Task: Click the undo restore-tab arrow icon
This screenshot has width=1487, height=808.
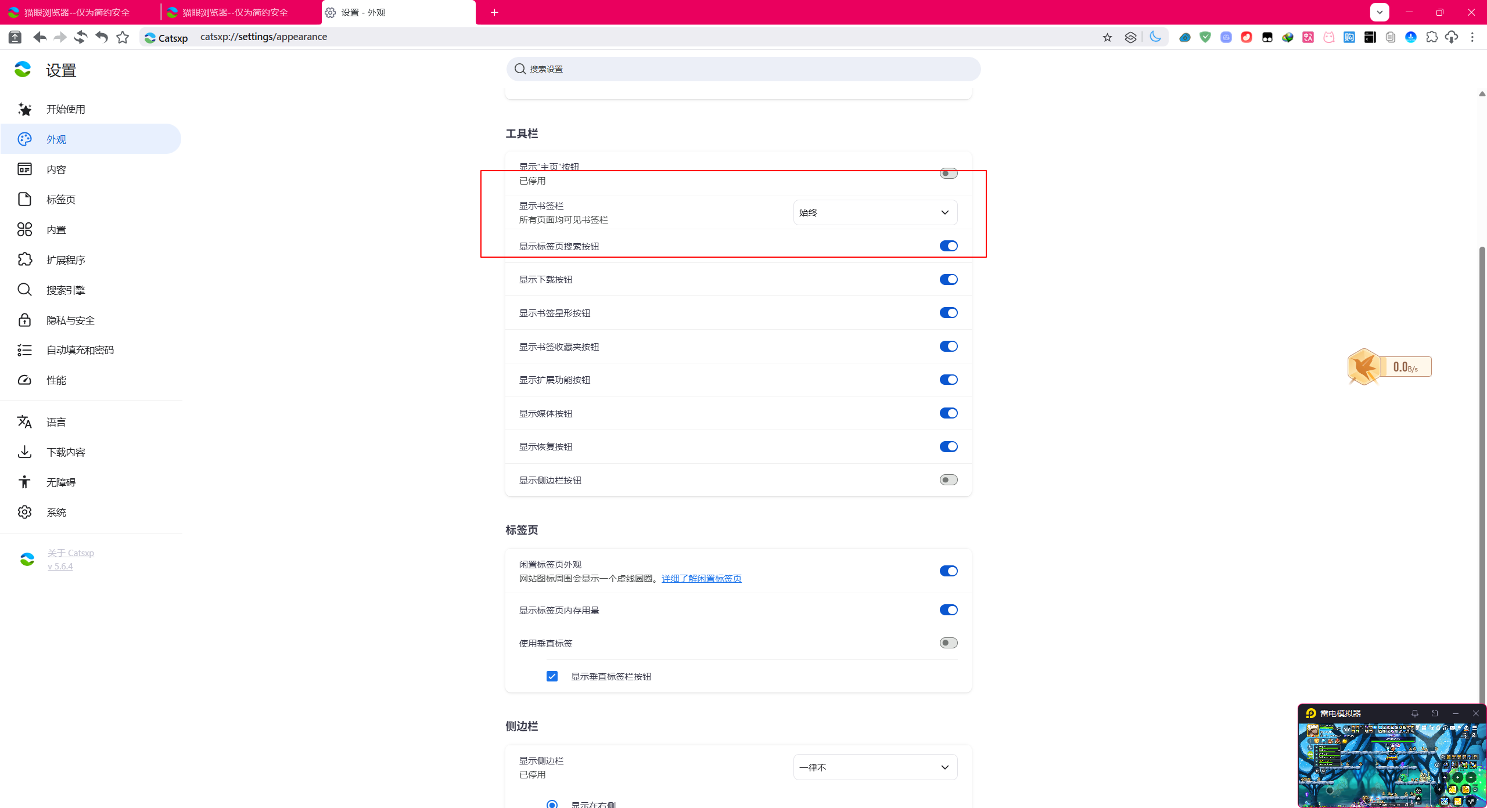Action: tap(102, 37)
